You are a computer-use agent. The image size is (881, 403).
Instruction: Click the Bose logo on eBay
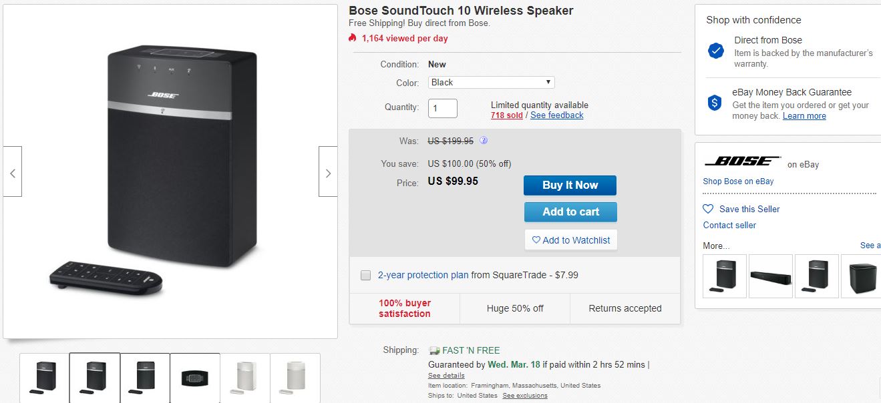click(743, 161)
